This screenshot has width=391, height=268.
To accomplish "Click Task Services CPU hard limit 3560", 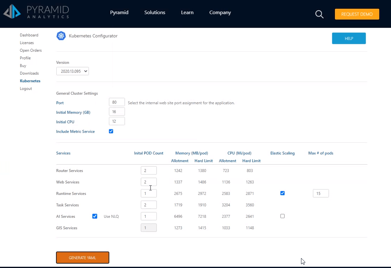I will tap(250, 205).
